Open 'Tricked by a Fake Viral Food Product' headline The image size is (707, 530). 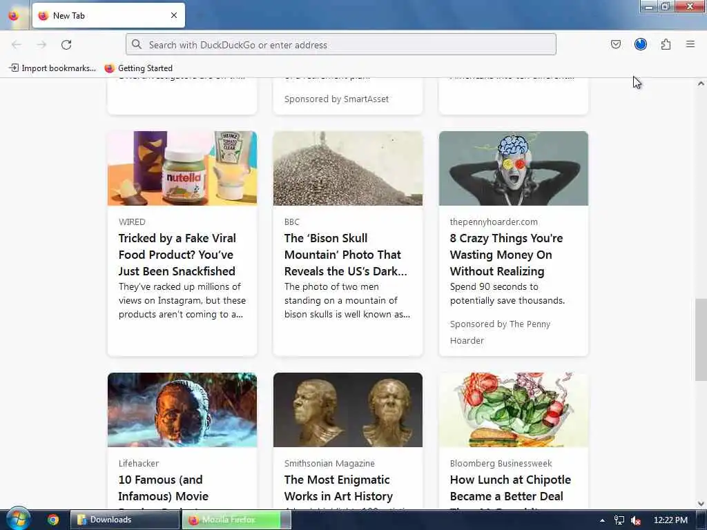[177, 255]
